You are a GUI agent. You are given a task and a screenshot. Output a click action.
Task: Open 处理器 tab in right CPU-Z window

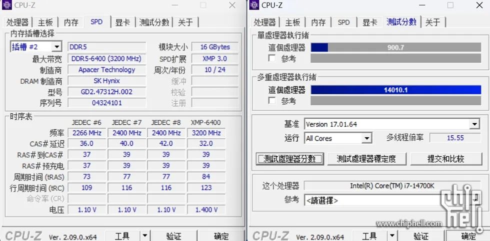tap(265, 22)
